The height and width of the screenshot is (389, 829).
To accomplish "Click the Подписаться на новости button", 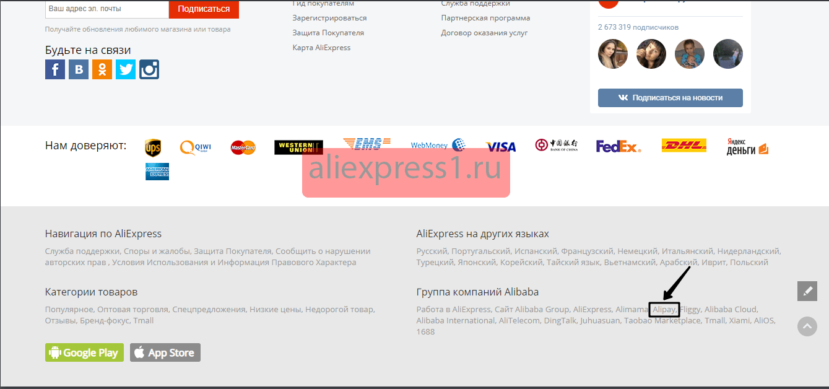I will pos(671,98).
